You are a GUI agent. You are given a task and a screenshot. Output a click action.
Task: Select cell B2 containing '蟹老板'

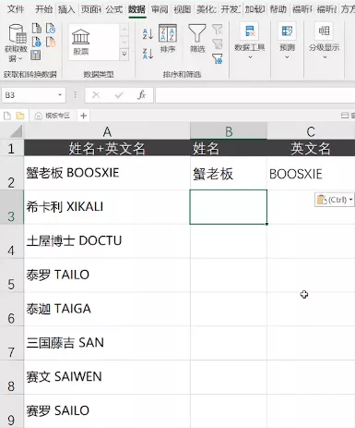tap(229, 173)
